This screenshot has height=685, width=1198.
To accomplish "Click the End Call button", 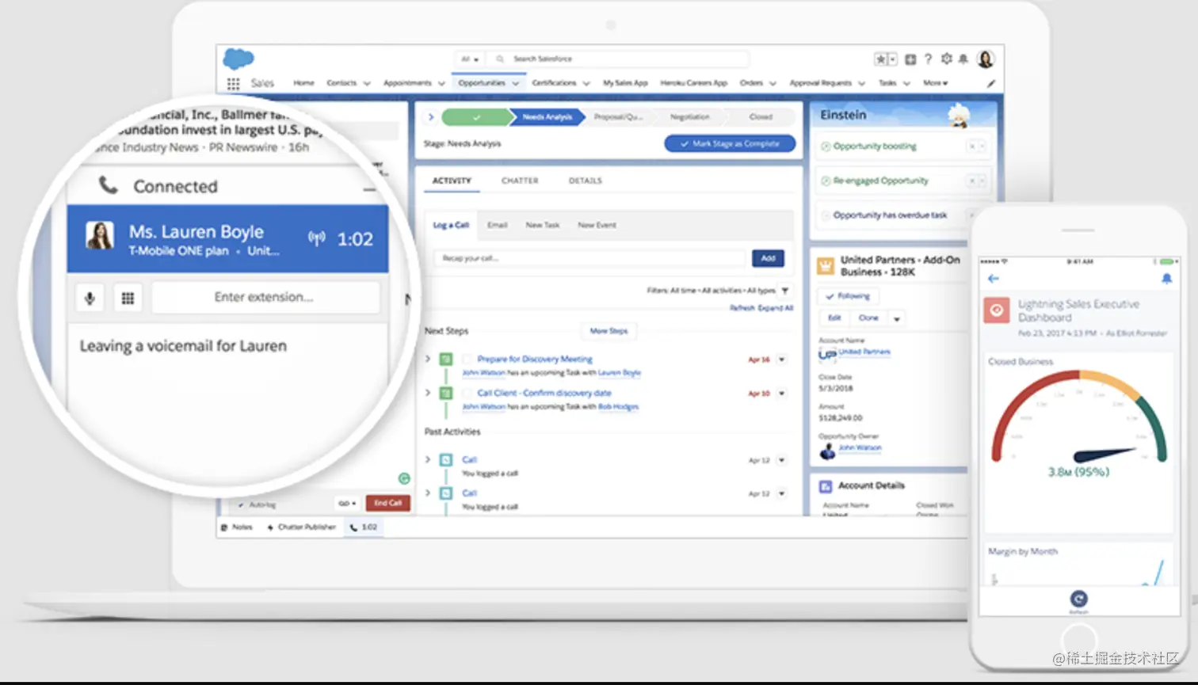I will click(x=387, y=504).
